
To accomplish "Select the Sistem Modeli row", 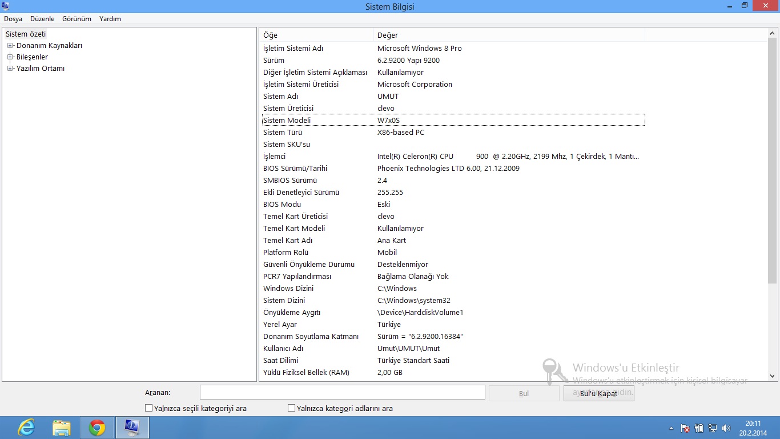I will [x=453, y=121].
